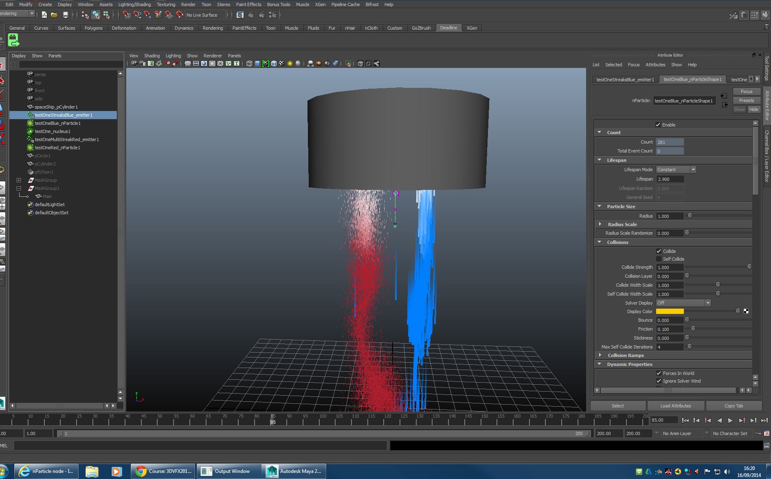Click the IPR render clapperboard icon

[262, 15]
